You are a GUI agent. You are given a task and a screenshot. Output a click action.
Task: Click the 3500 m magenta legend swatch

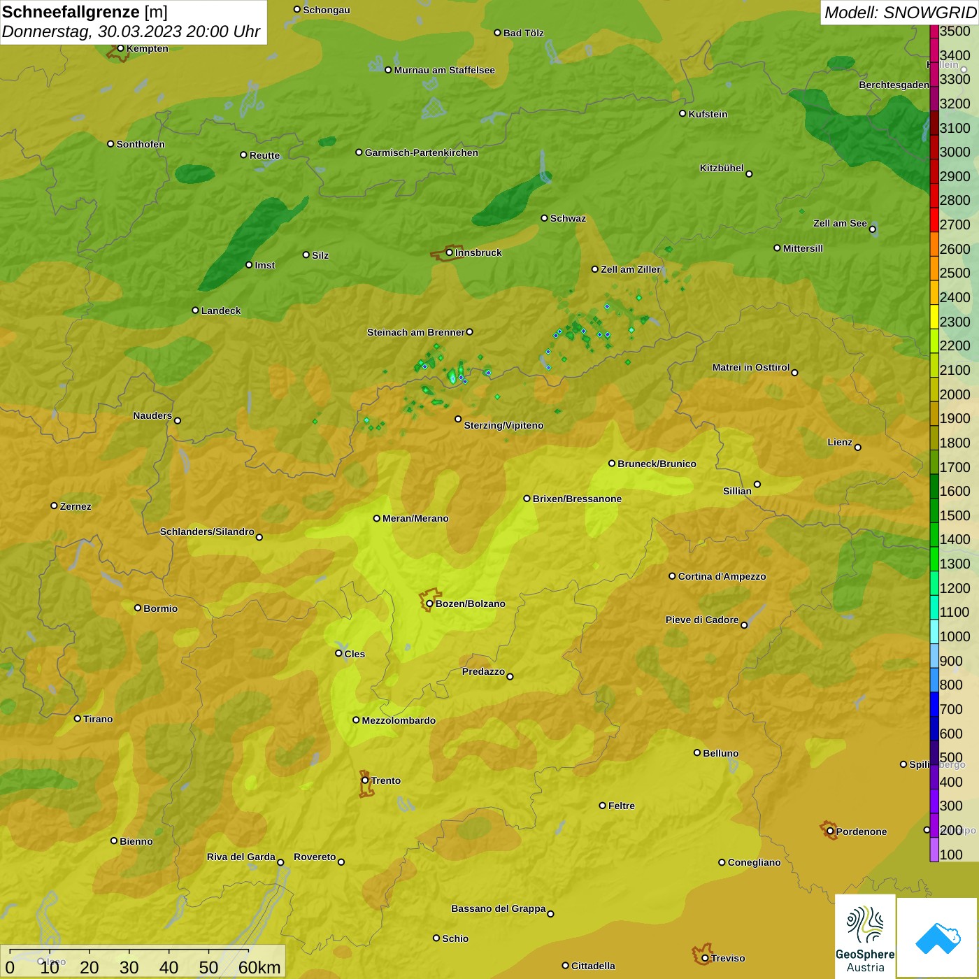pos(934,31)
